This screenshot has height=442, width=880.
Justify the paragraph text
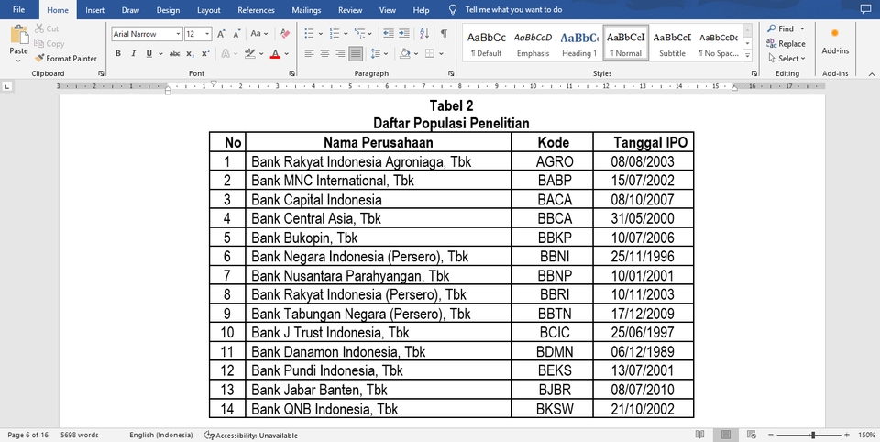pyautogui.click(x=356, y=53)
